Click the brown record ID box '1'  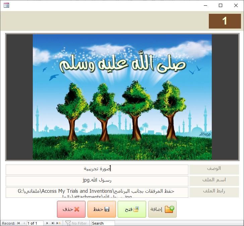click(x=225, y=21)
